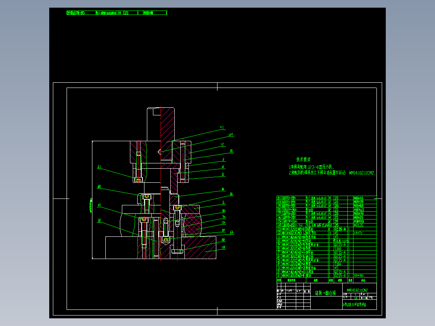This screenshot has width=435, height=326.
Task: Select the 50×80 remark in parts row 1
Action: [359, 276]
